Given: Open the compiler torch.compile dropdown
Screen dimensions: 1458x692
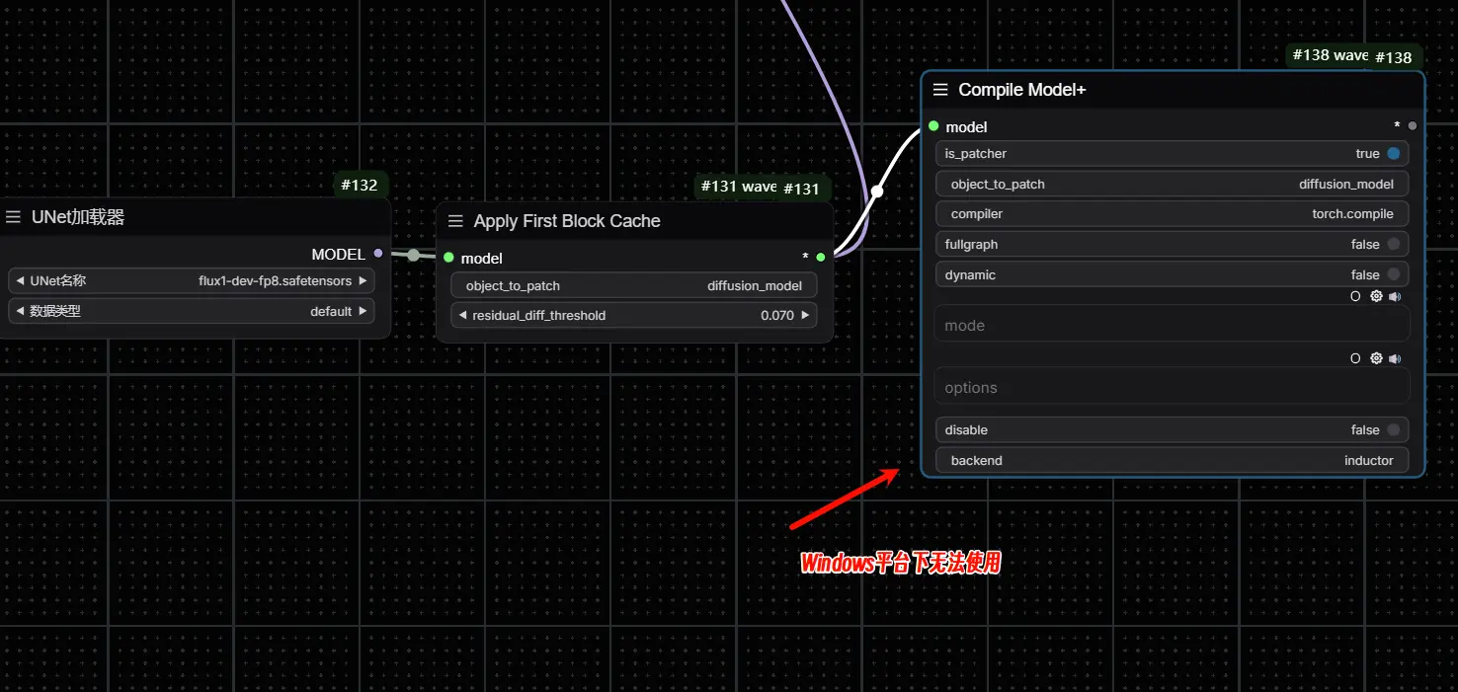Looking at the screenshot, I should (1173, 214).
